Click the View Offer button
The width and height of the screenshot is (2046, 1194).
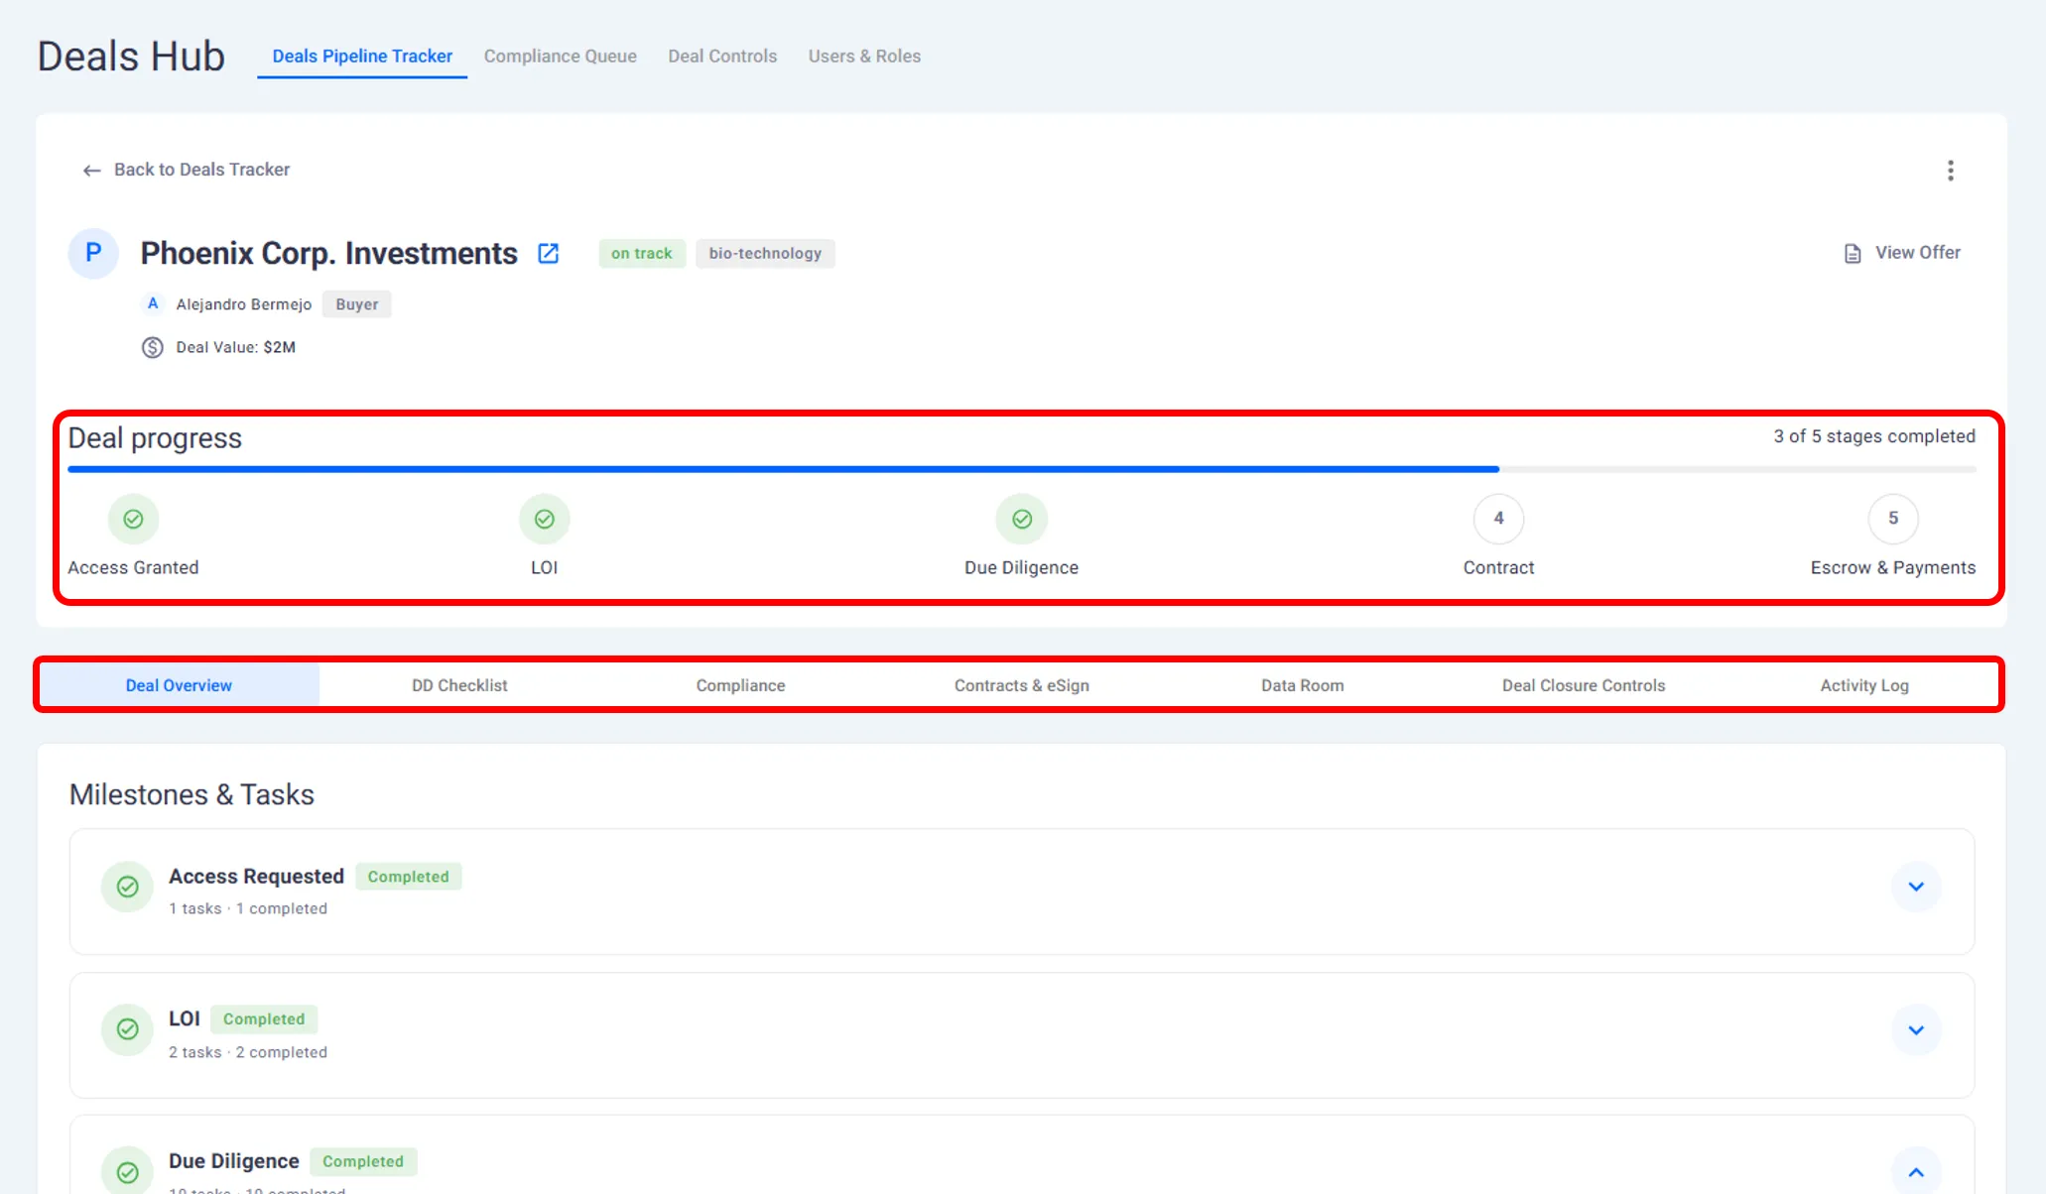(1917, 253)
